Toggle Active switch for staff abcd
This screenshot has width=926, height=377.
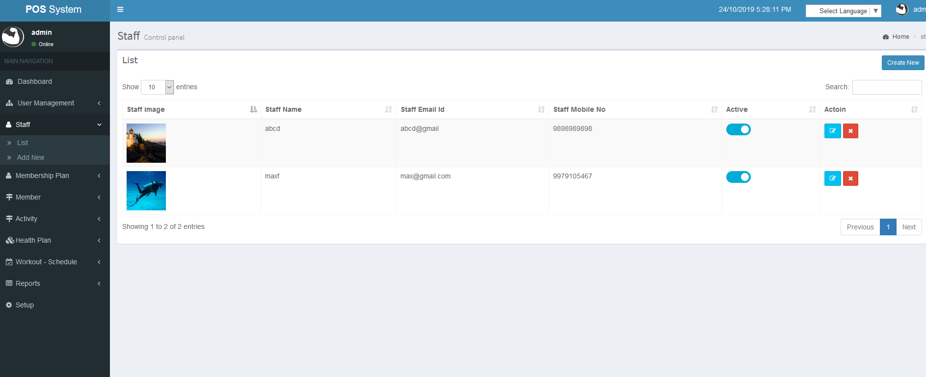click(739, 129)
